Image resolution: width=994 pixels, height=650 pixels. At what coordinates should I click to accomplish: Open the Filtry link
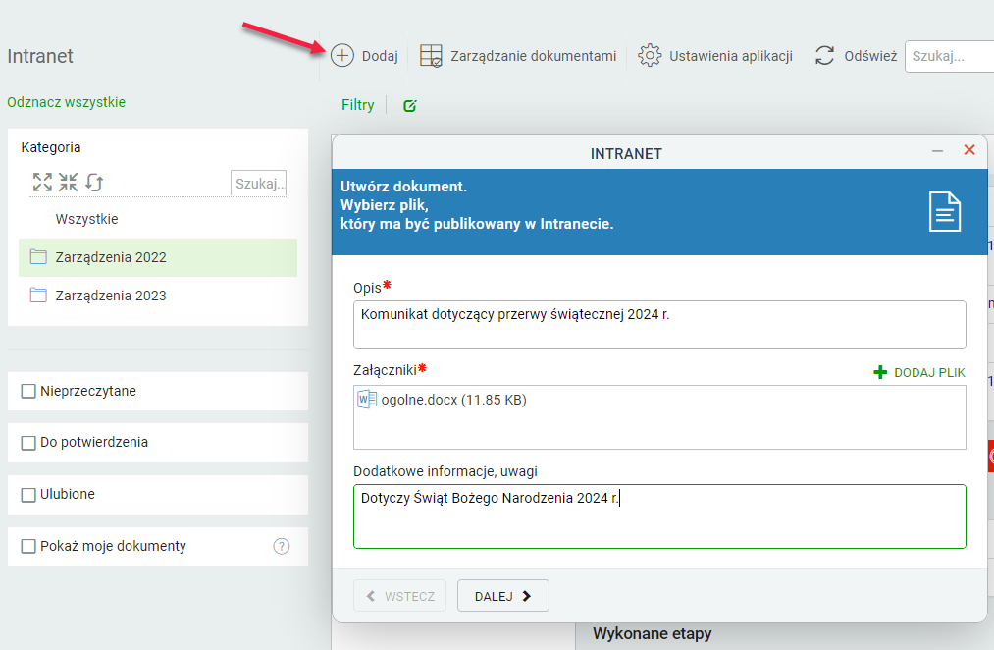click(357, 105)
